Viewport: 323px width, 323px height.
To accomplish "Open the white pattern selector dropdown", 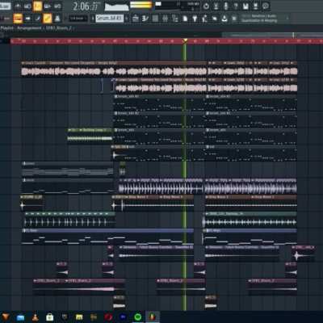I will coord(110,19).
